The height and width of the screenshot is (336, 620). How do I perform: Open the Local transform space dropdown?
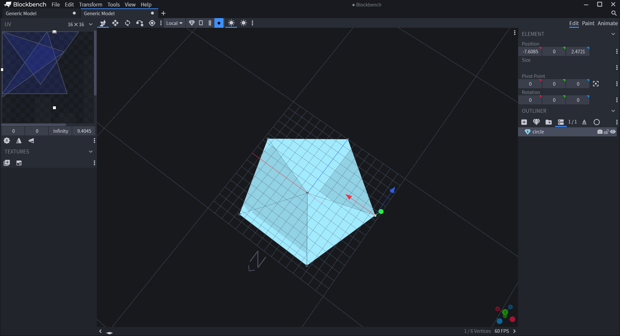tap(174, 23)
